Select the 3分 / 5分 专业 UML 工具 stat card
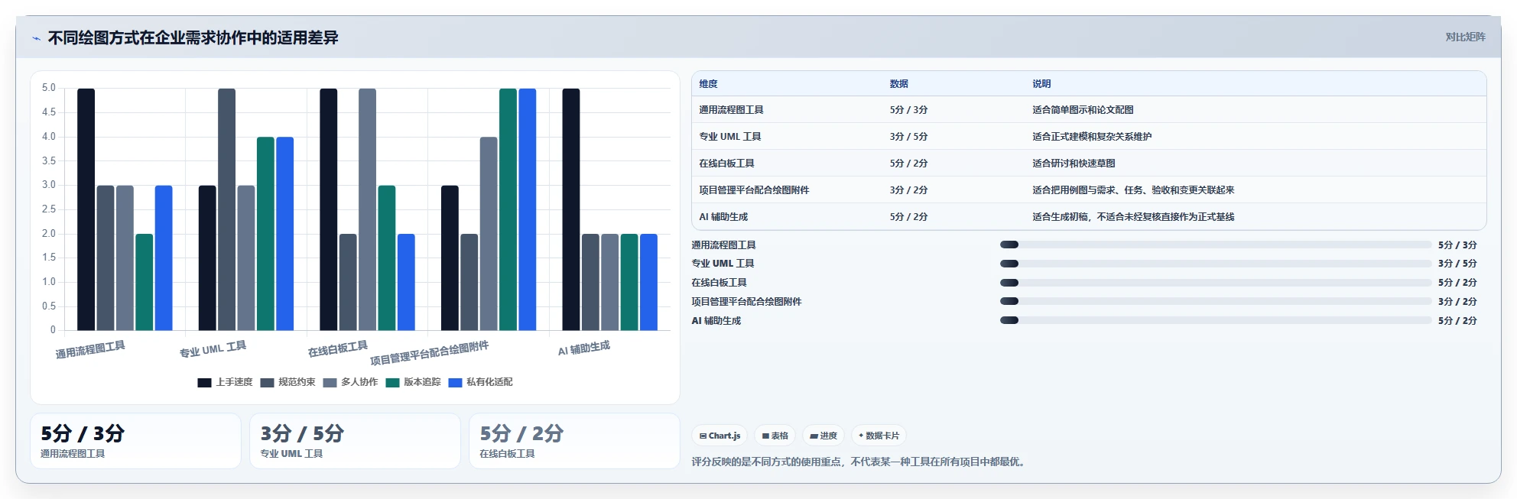This screenshot has width=1517, height=499. (355, 441)
